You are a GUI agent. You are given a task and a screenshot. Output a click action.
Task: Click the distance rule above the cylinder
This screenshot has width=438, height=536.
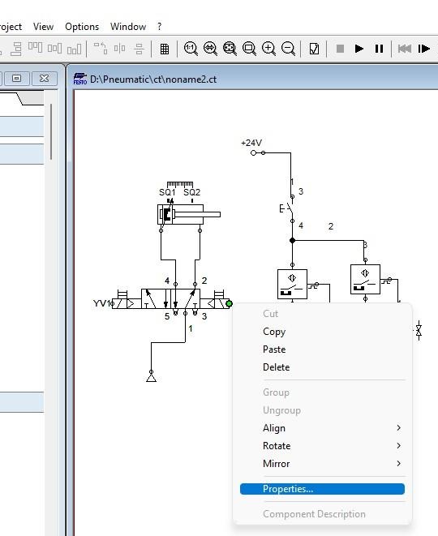(180, 185)
